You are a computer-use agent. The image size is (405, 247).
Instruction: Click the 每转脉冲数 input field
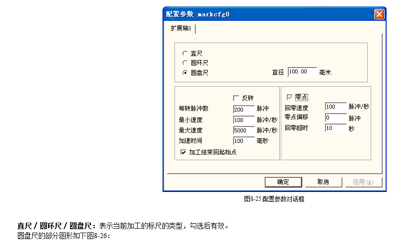[244, 109]
